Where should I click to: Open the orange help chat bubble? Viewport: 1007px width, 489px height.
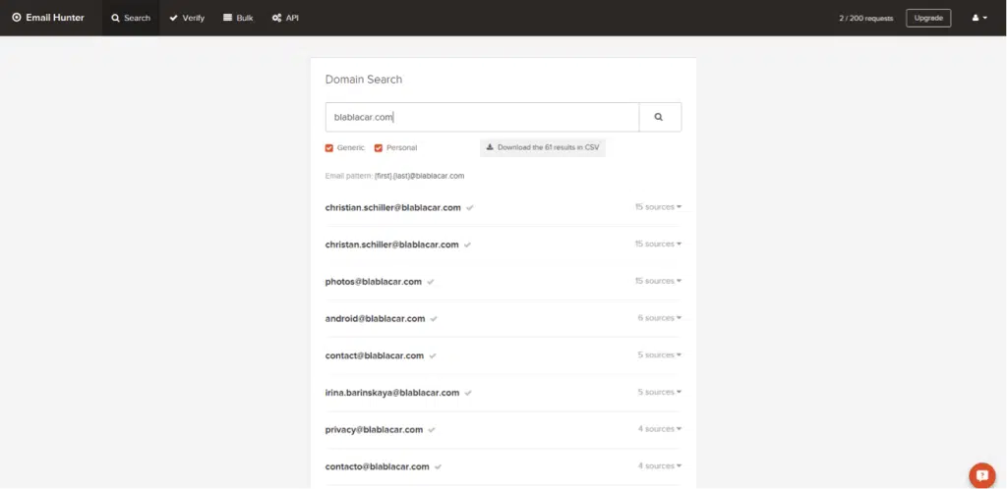(x=981, y=474)
